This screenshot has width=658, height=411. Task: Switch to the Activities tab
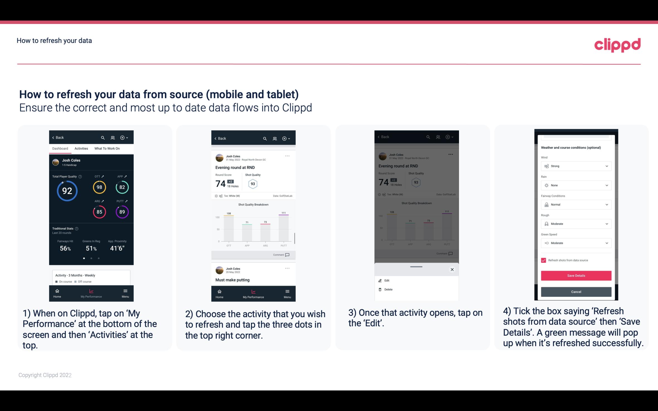(x=81, y=148)
